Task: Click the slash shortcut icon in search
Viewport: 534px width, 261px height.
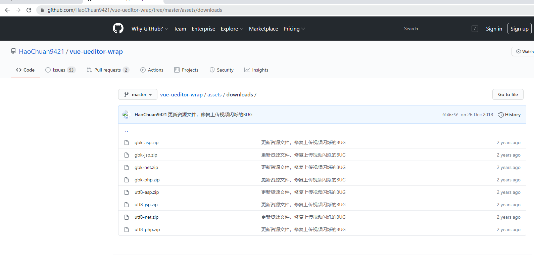Action: [x=475, y=29]
